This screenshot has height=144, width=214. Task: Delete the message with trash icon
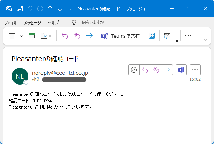click(x=12, y=36)
